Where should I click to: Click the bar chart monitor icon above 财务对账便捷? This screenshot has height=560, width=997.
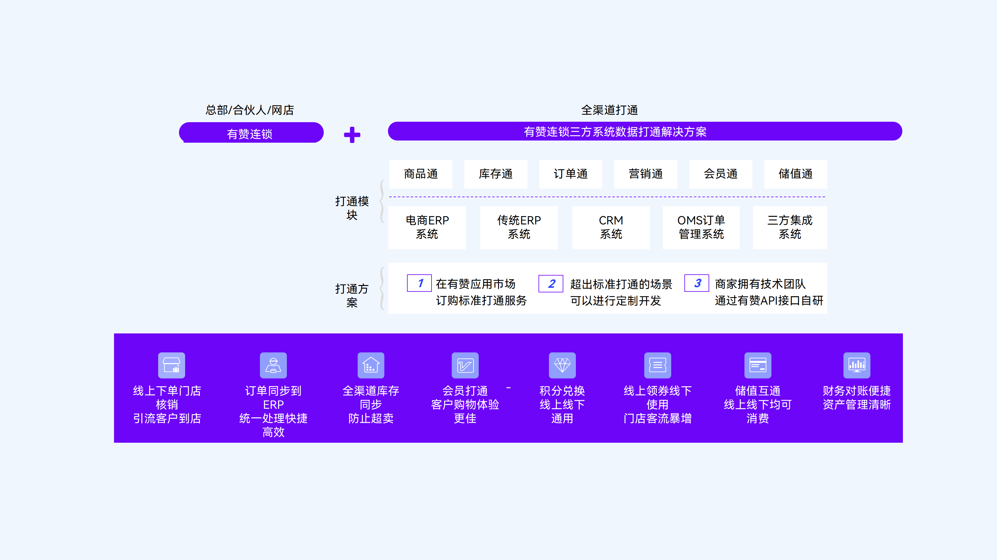coord(857,365)
